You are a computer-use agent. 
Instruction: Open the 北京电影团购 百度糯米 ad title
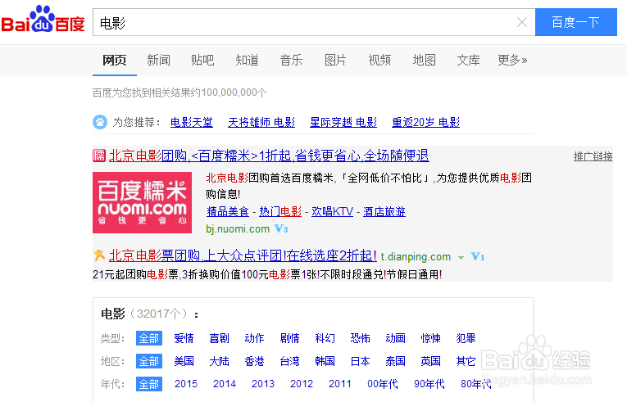point(269,156)
